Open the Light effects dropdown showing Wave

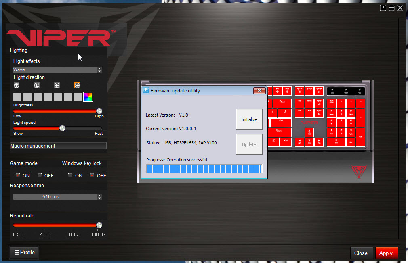tap(57, 69)
